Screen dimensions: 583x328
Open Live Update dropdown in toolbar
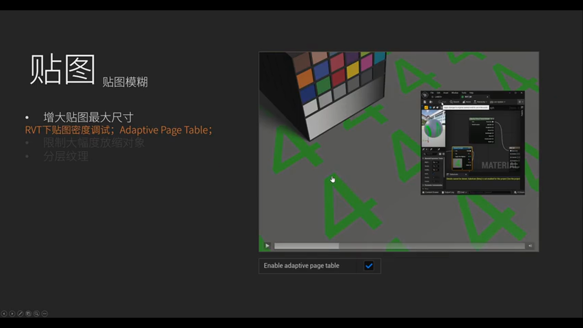click(x=498, y=102)
